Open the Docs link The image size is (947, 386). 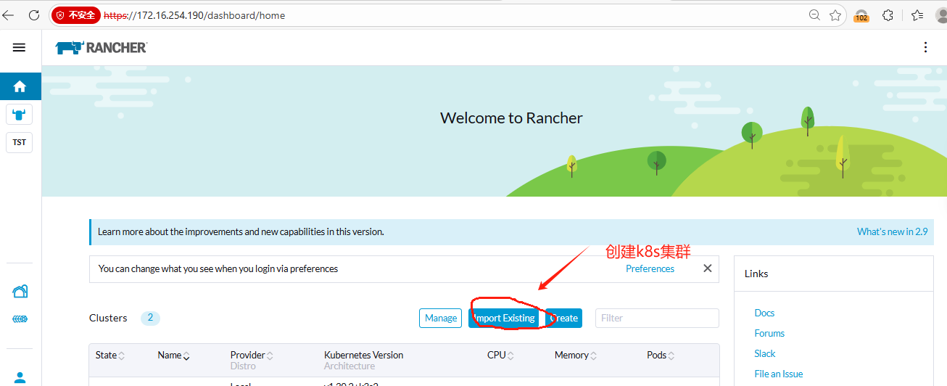[x=764, y=313]
